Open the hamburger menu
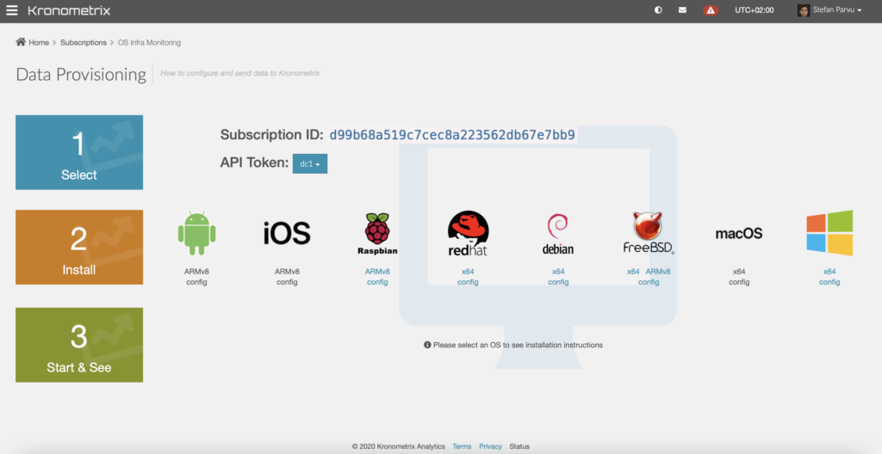The width and height of the screenshot is (882, 454). (12, 10)
